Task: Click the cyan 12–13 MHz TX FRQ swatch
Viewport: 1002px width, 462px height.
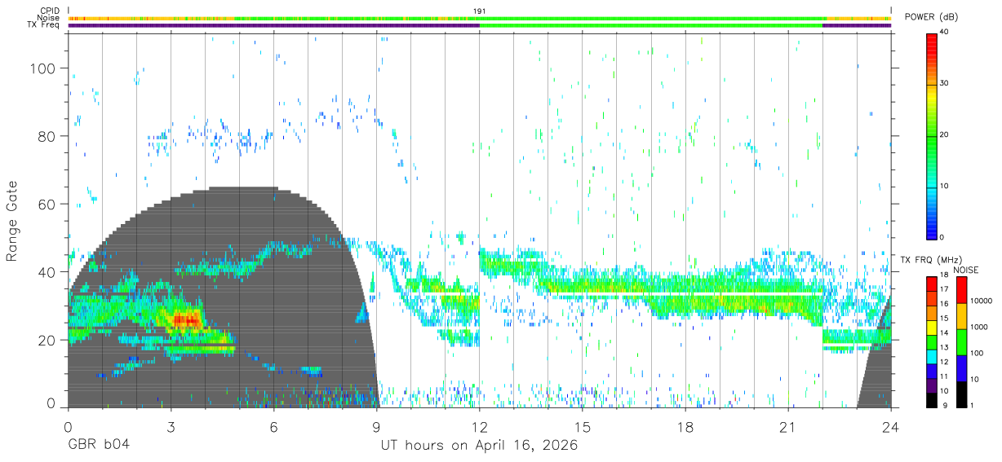Action: tap(932, 356)
